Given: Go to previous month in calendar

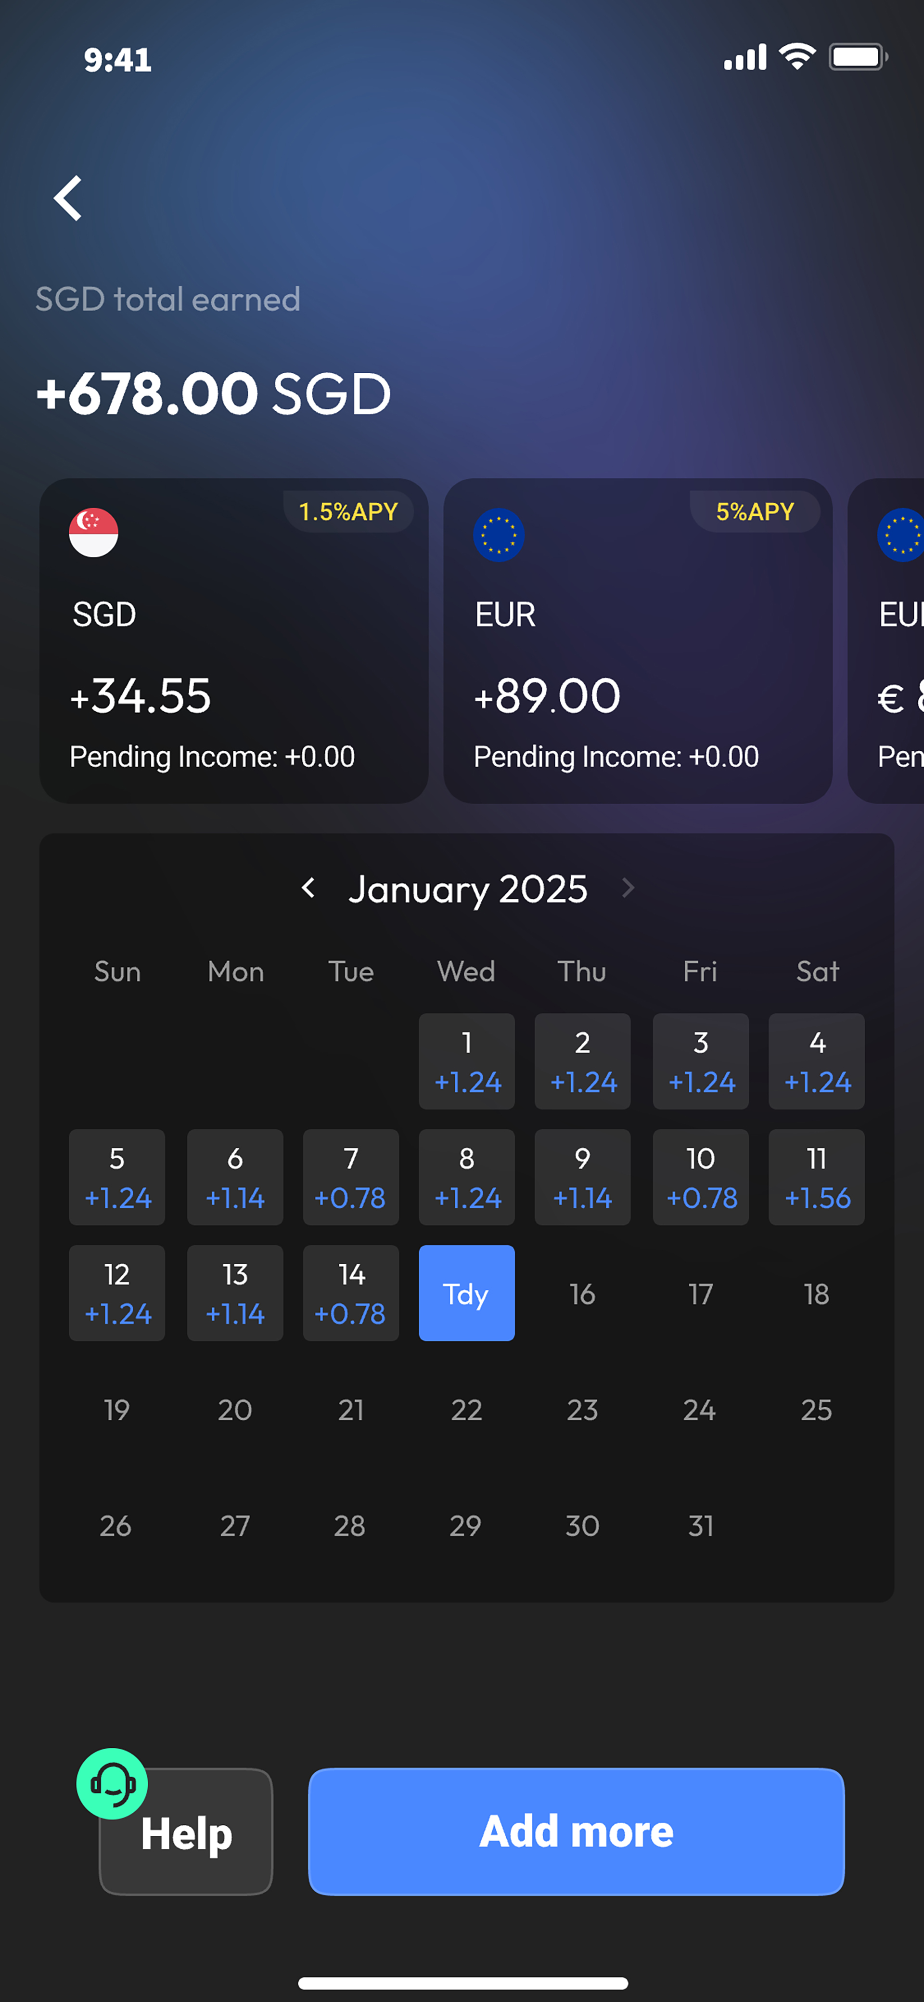Looking at the screenshot, I should point(308,888).
